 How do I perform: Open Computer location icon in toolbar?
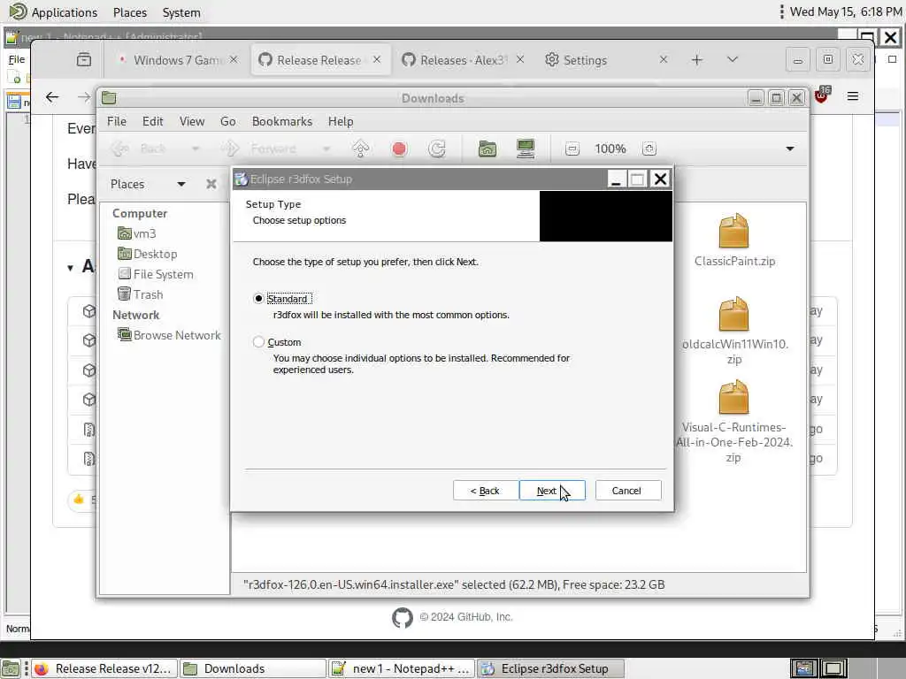(x=526, y=149)
